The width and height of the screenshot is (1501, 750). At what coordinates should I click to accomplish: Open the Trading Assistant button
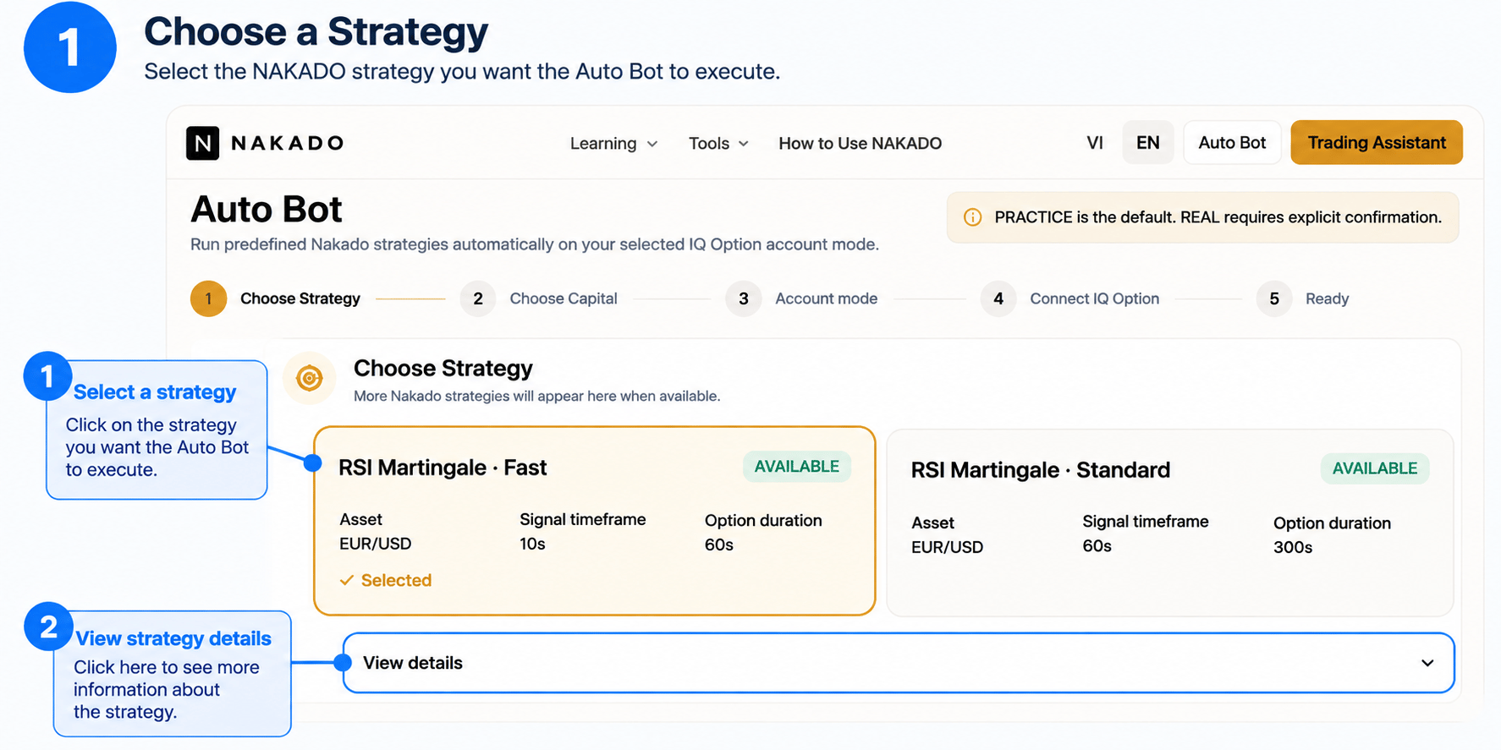[x=1377, y=143]
